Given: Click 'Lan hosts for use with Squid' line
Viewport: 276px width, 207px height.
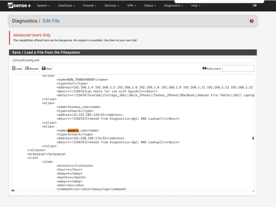Looking at the screenshot, I should (x=107, y=91).
